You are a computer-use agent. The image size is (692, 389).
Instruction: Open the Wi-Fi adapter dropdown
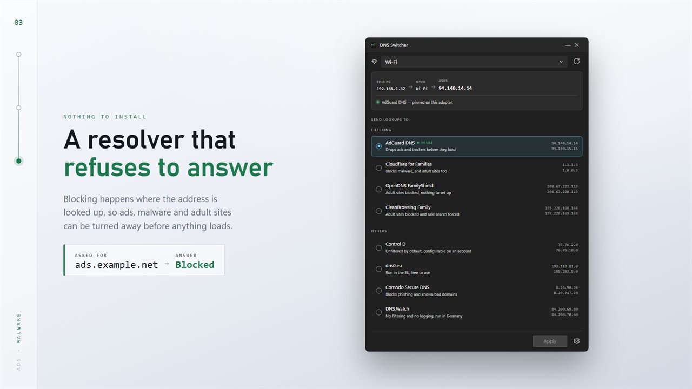point(474,62)
